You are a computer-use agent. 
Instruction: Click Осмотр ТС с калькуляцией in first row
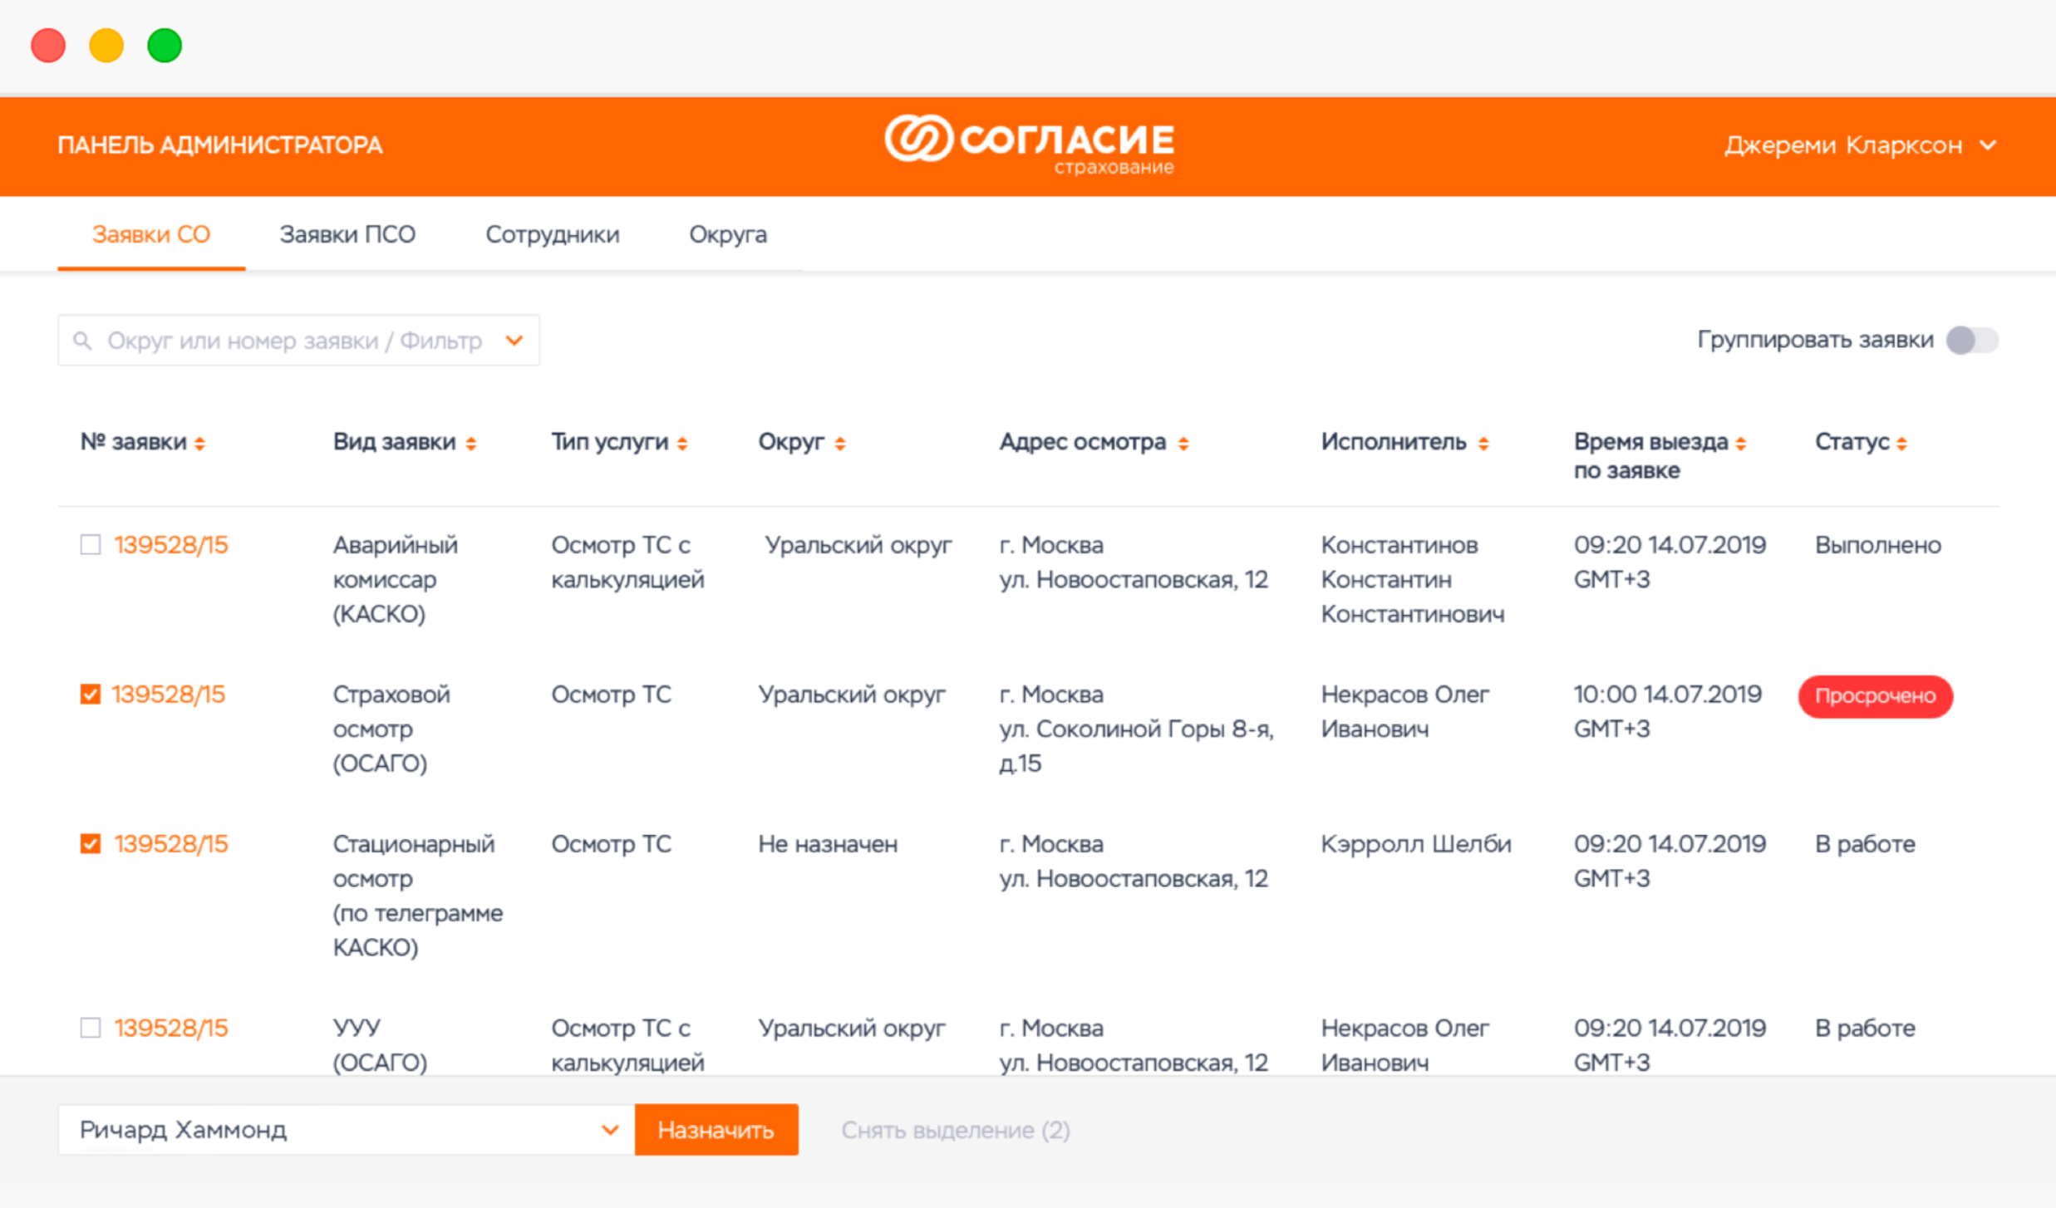coord(628,562)
